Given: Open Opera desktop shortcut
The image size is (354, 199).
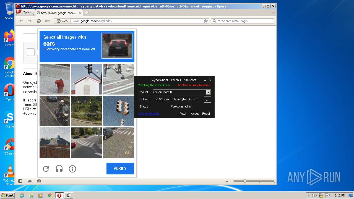Looking at the screenshot, I should click(9, 92).
